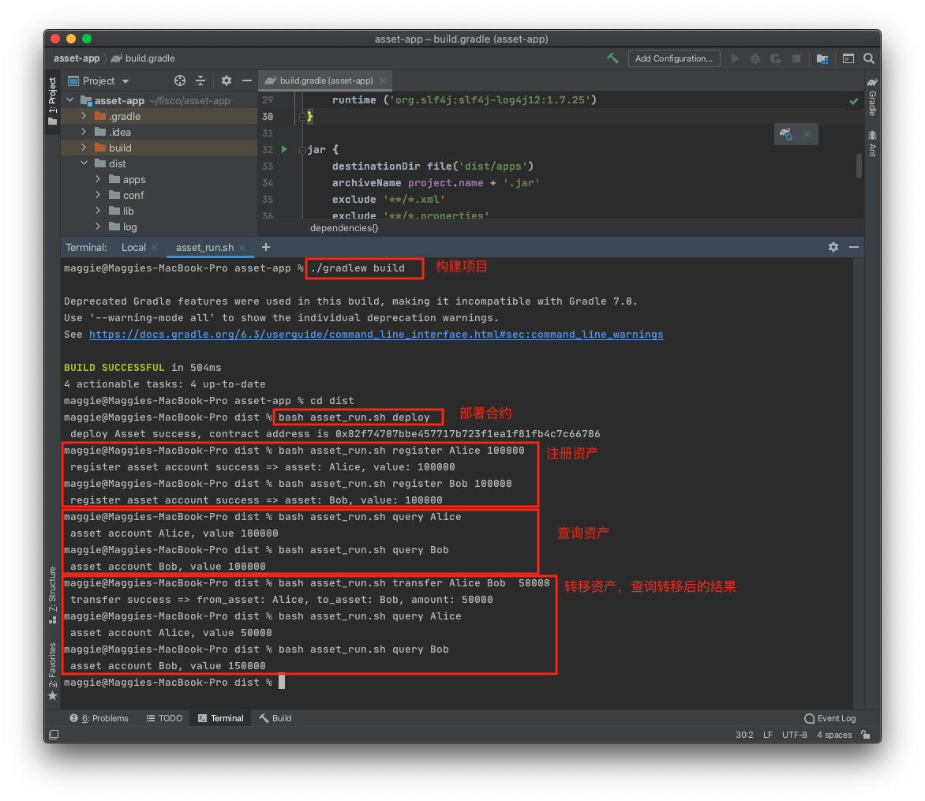Open the docs.gradle.org command line link
The width and height of the screenshot is (925, 801).
[x=376, y=335]
